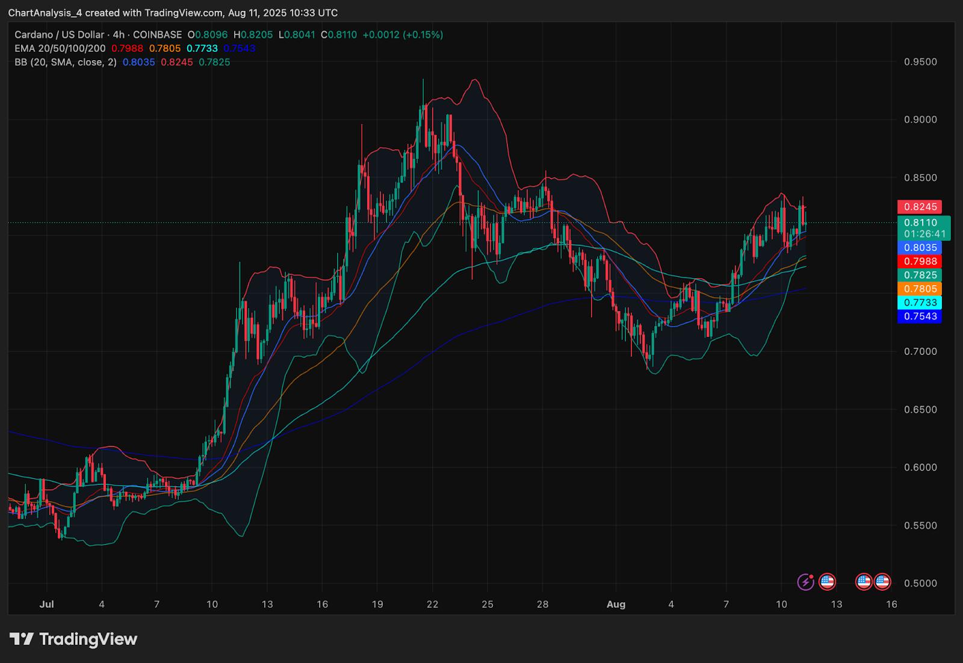Screen dimensions: 963x663
Task: Open the BB (20, SMA, close, 2) legend
Action: coord(66,62)
